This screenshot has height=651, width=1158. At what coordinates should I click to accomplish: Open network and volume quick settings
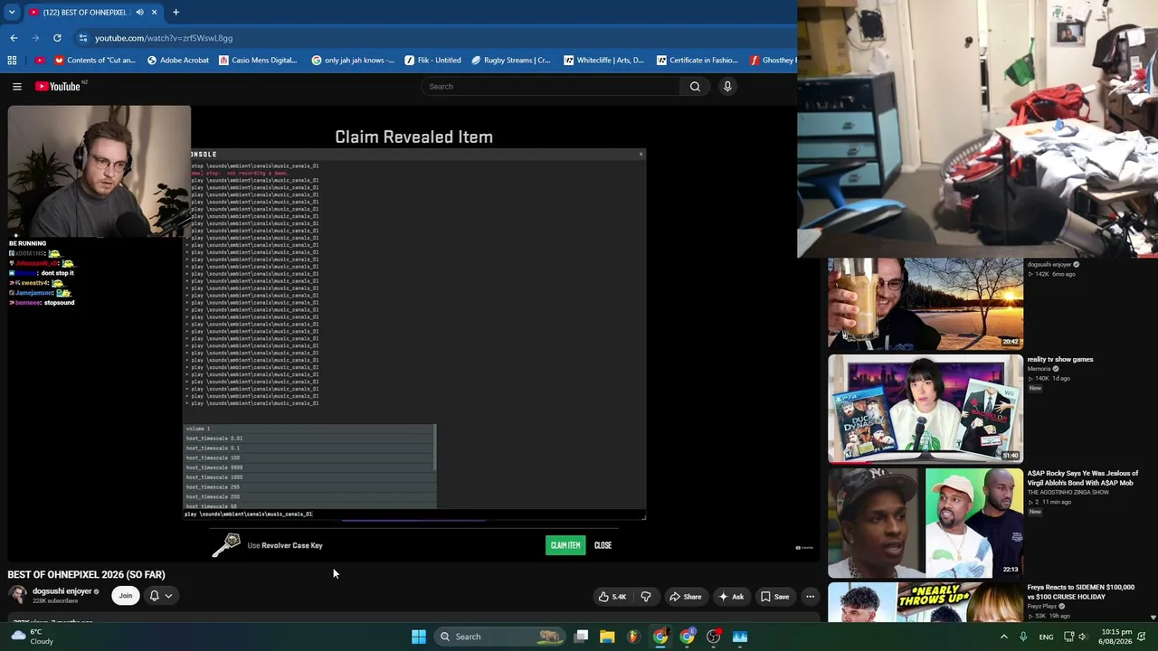click(x=1075, y=637)
